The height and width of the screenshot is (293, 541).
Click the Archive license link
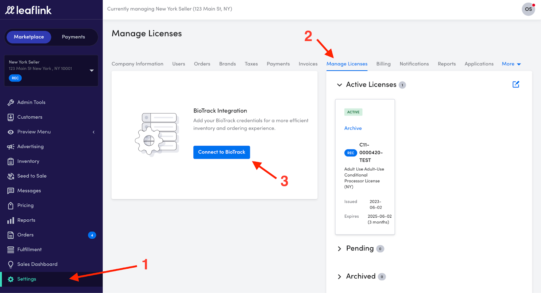(353, 128)
